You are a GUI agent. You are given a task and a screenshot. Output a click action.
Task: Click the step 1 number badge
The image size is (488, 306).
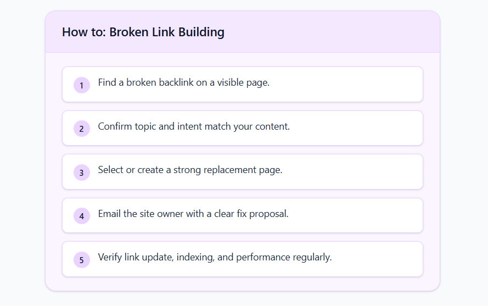(82, 85)
